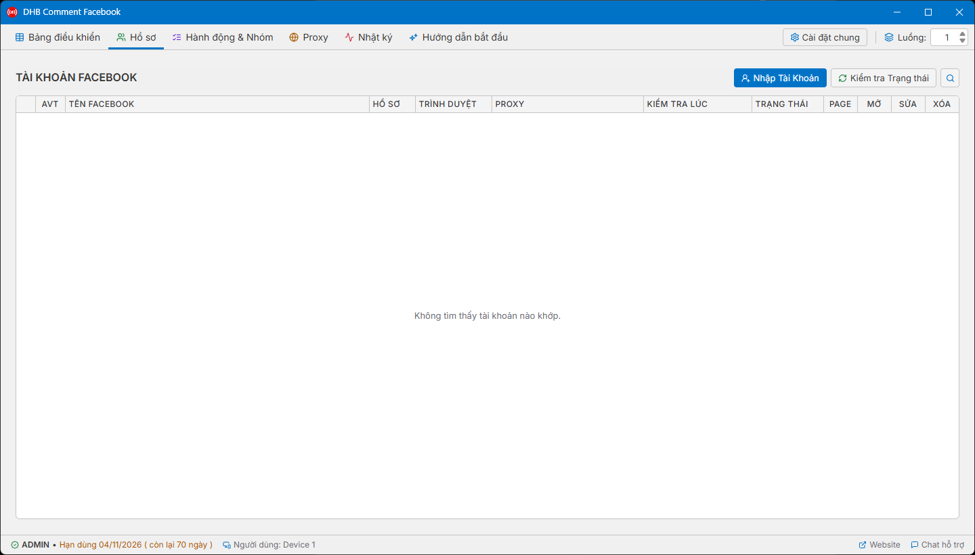The height and width of the screenshot is (555, 975).
Task: Click the AVT column header
Action: click(x=50, y=104)
